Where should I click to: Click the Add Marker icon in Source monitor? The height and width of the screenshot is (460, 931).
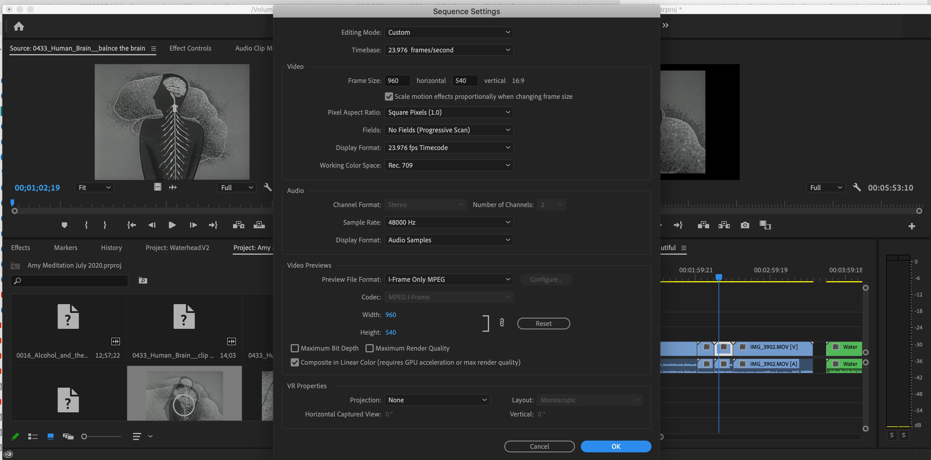(x=64, y=225)
